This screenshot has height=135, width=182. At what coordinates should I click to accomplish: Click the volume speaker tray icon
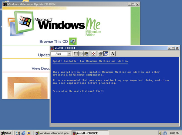tap(160, 133)
